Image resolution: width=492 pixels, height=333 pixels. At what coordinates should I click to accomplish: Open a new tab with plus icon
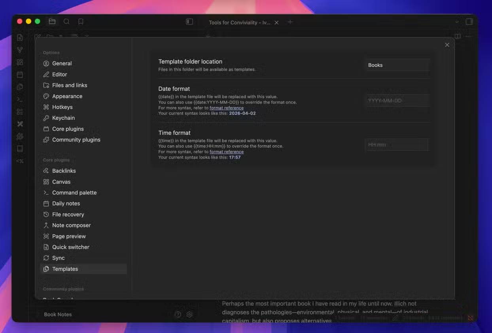pyautogui.click(x=290, y=22)
